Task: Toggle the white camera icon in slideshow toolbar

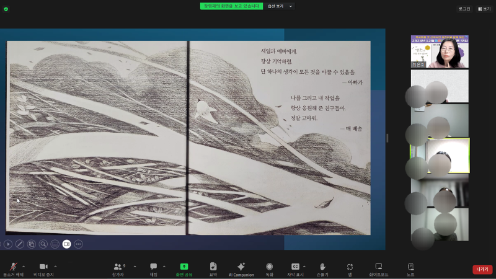Action: 66,244
